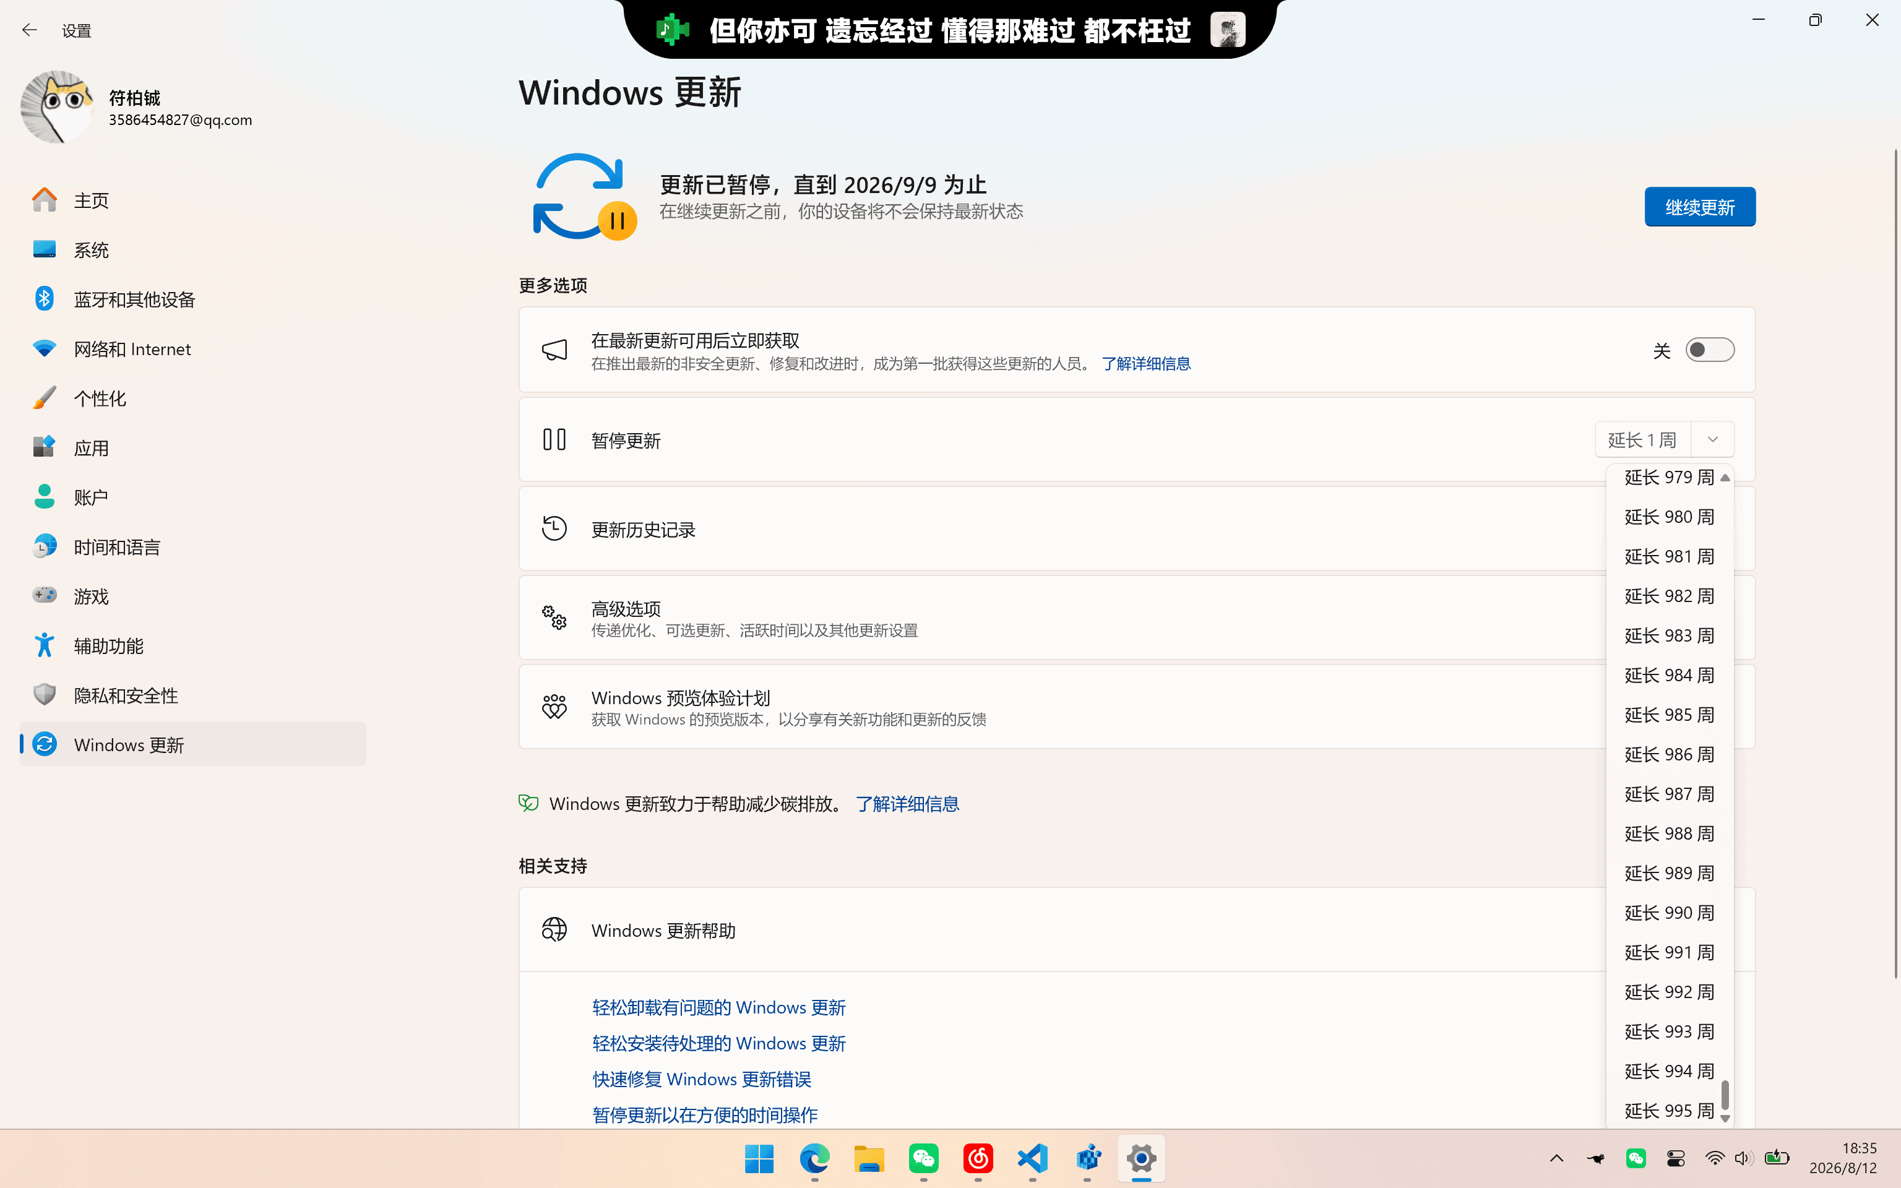Pick 延长 981 周 option
Screen dimensions: 1901x1188
1668,556
